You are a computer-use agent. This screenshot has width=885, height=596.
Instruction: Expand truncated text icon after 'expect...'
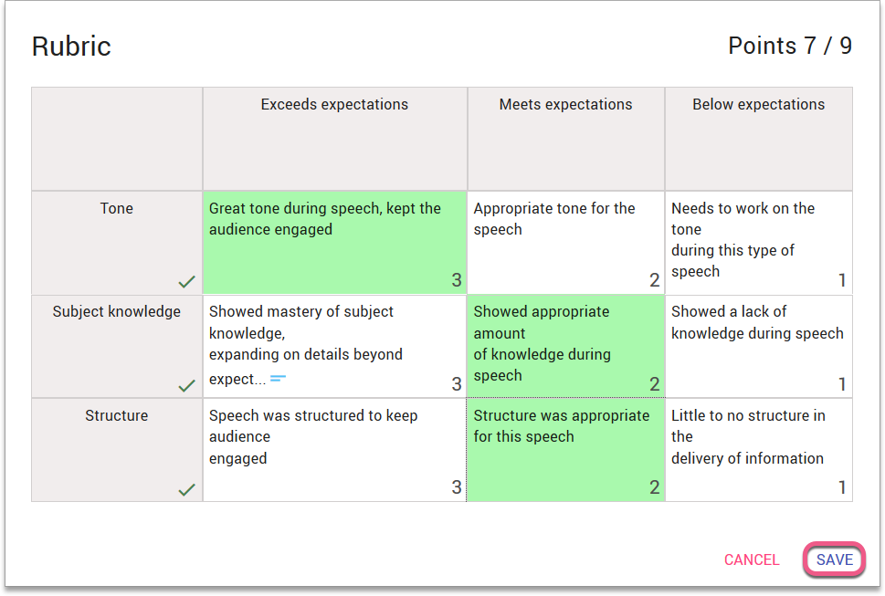pyautogui.click(x=279, y=378)
